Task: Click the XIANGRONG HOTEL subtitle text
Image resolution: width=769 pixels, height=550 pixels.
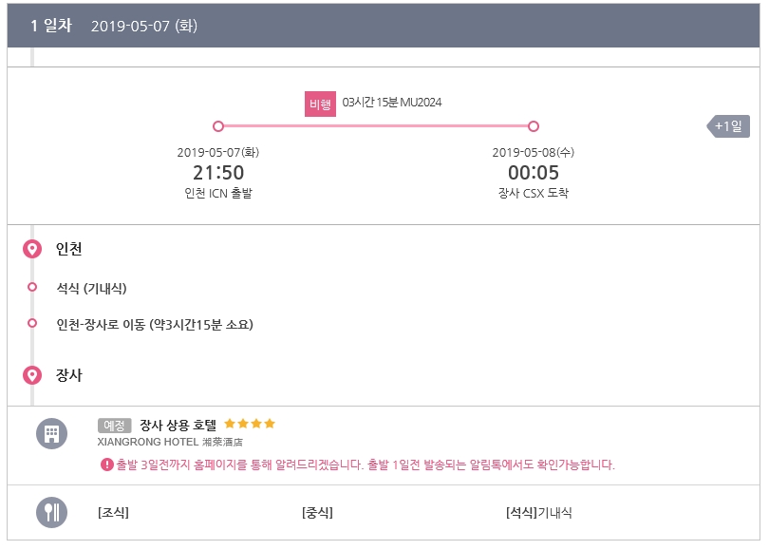Action: click(x=170, y=442)
